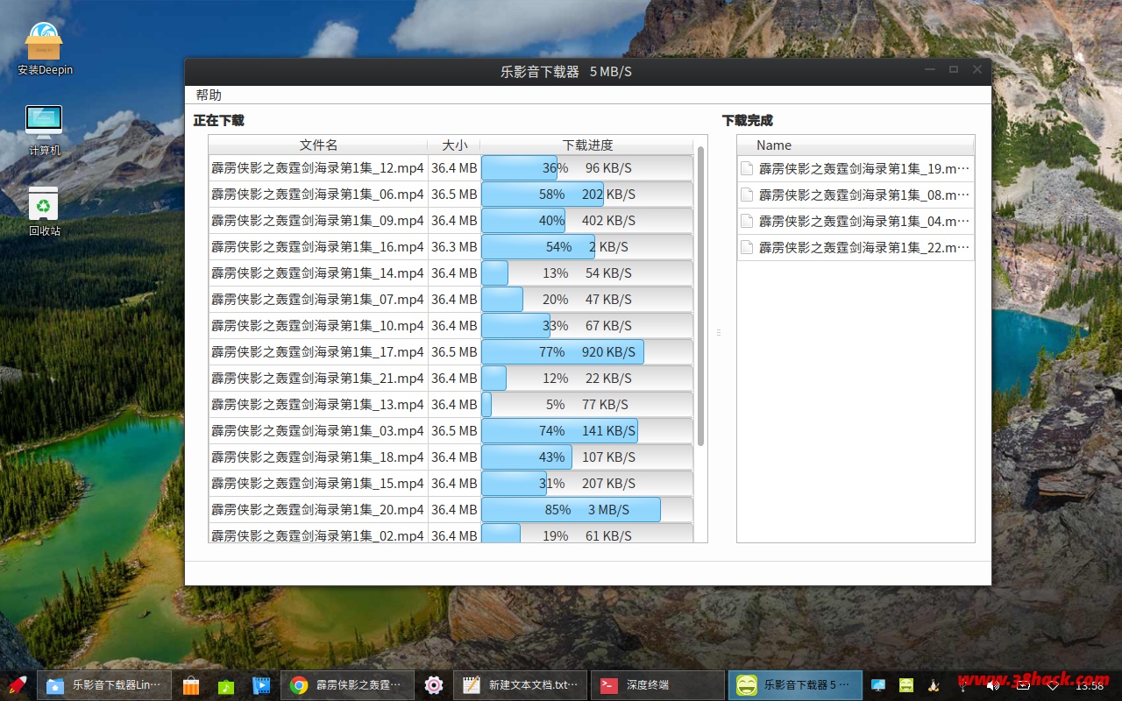Image resolution: width=1122 pixels, height=701 pixels.
Task: Sort by the 文件名 column header
Action: click(x=318, y=145)
